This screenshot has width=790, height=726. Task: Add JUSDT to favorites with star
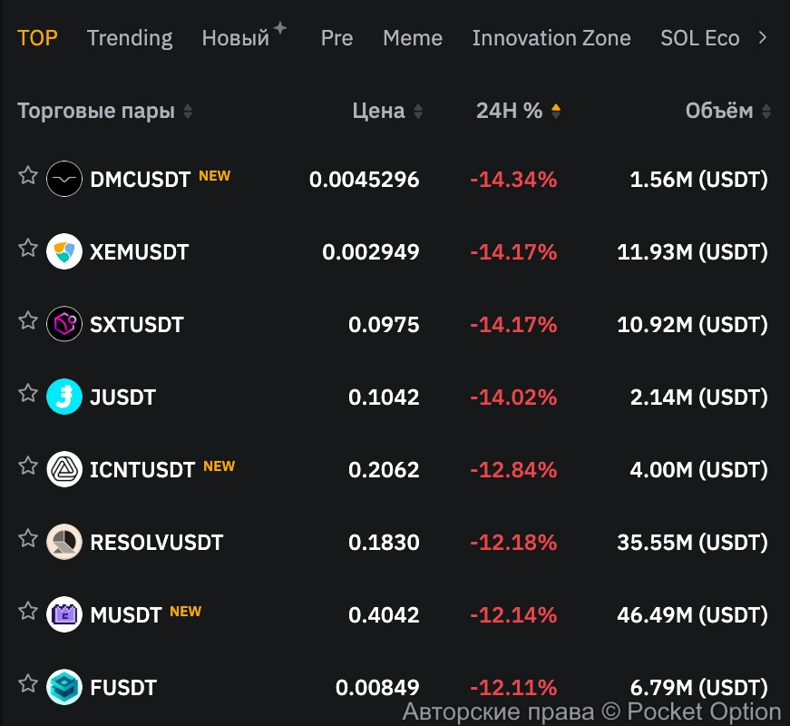coord(28,393)
